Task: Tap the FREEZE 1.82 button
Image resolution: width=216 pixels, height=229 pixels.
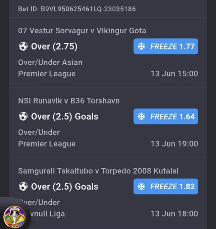Action: click(x=166, y=187)
